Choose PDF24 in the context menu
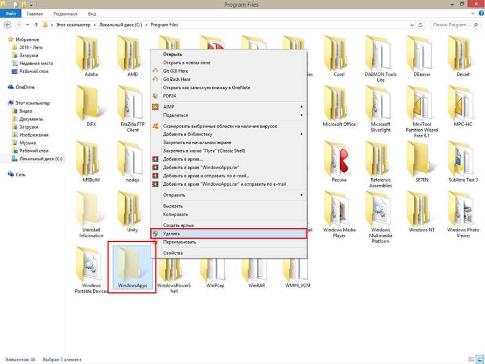485x364 pixels. click(228, 96)
